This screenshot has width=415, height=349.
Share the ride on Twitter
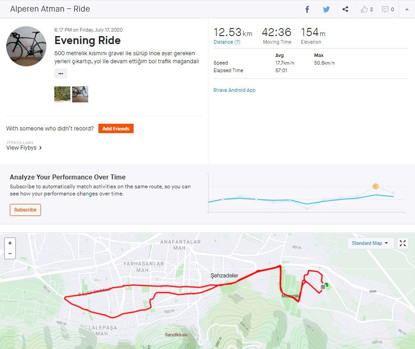click(x=326, y=9)
